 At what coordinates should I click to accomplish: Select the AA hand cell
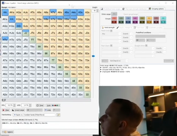point(5,12)
